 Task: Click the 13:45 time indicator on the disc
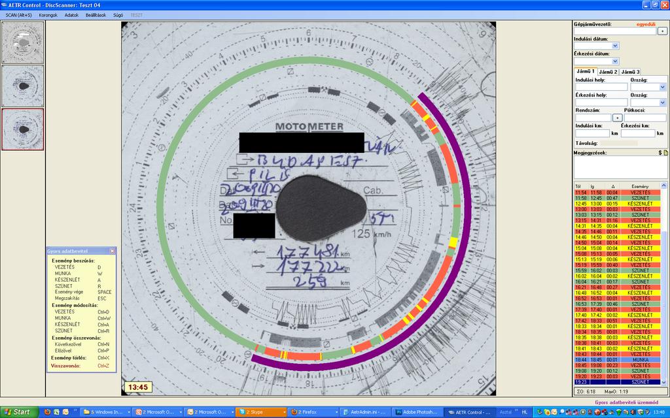pyautogui.click(x=137, y=387)
